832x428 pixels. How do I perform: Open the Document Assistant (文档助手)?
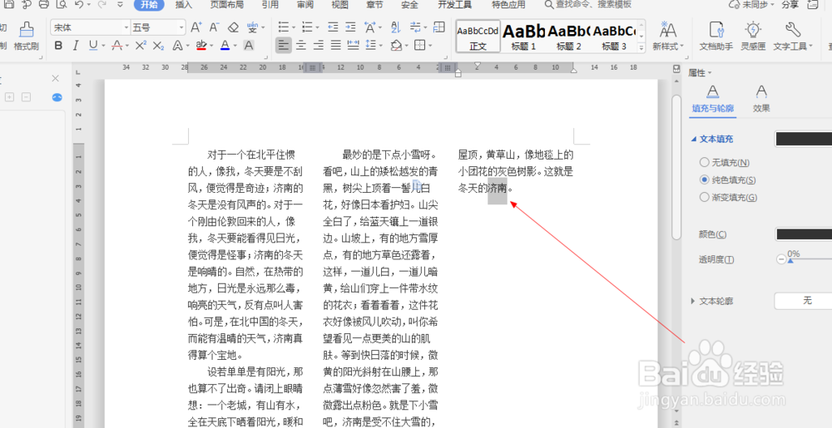[x=716, y=36]
